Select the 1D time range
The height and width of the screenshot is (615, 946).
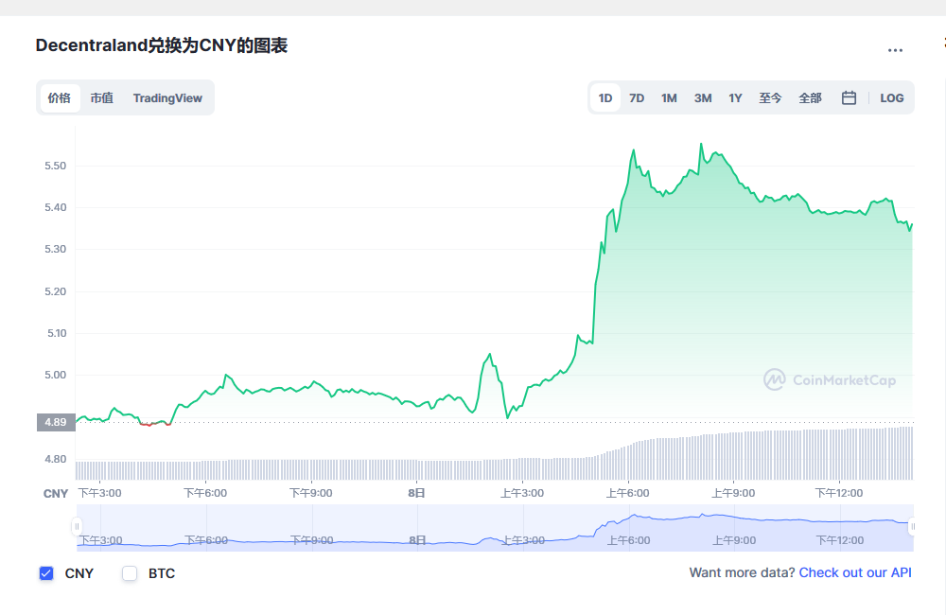click(x=605, y=97)
